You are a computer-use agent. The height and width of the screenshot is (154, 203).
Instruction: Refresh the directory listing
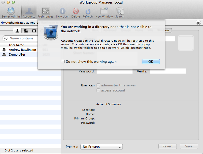click(x=88, y=13)
